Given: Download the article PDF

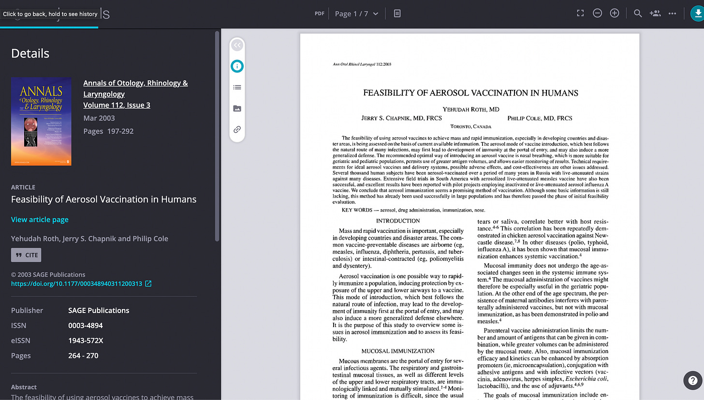Looking at the screenshot, I should click(697, 14).
